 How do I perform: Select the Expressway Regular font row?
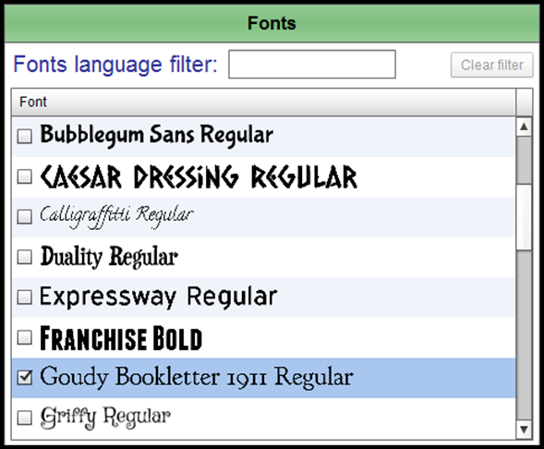tap(263, 297)
